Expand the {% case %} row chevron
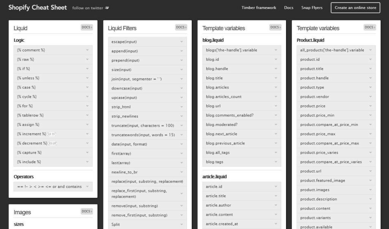This screenshot has width=389, height=229. [x=87, y=87]
